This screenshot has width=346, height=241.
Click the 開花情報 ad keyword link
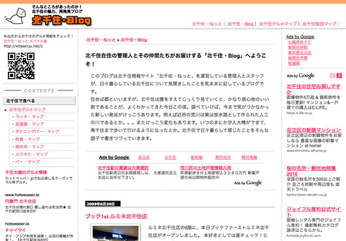(249, 158)
